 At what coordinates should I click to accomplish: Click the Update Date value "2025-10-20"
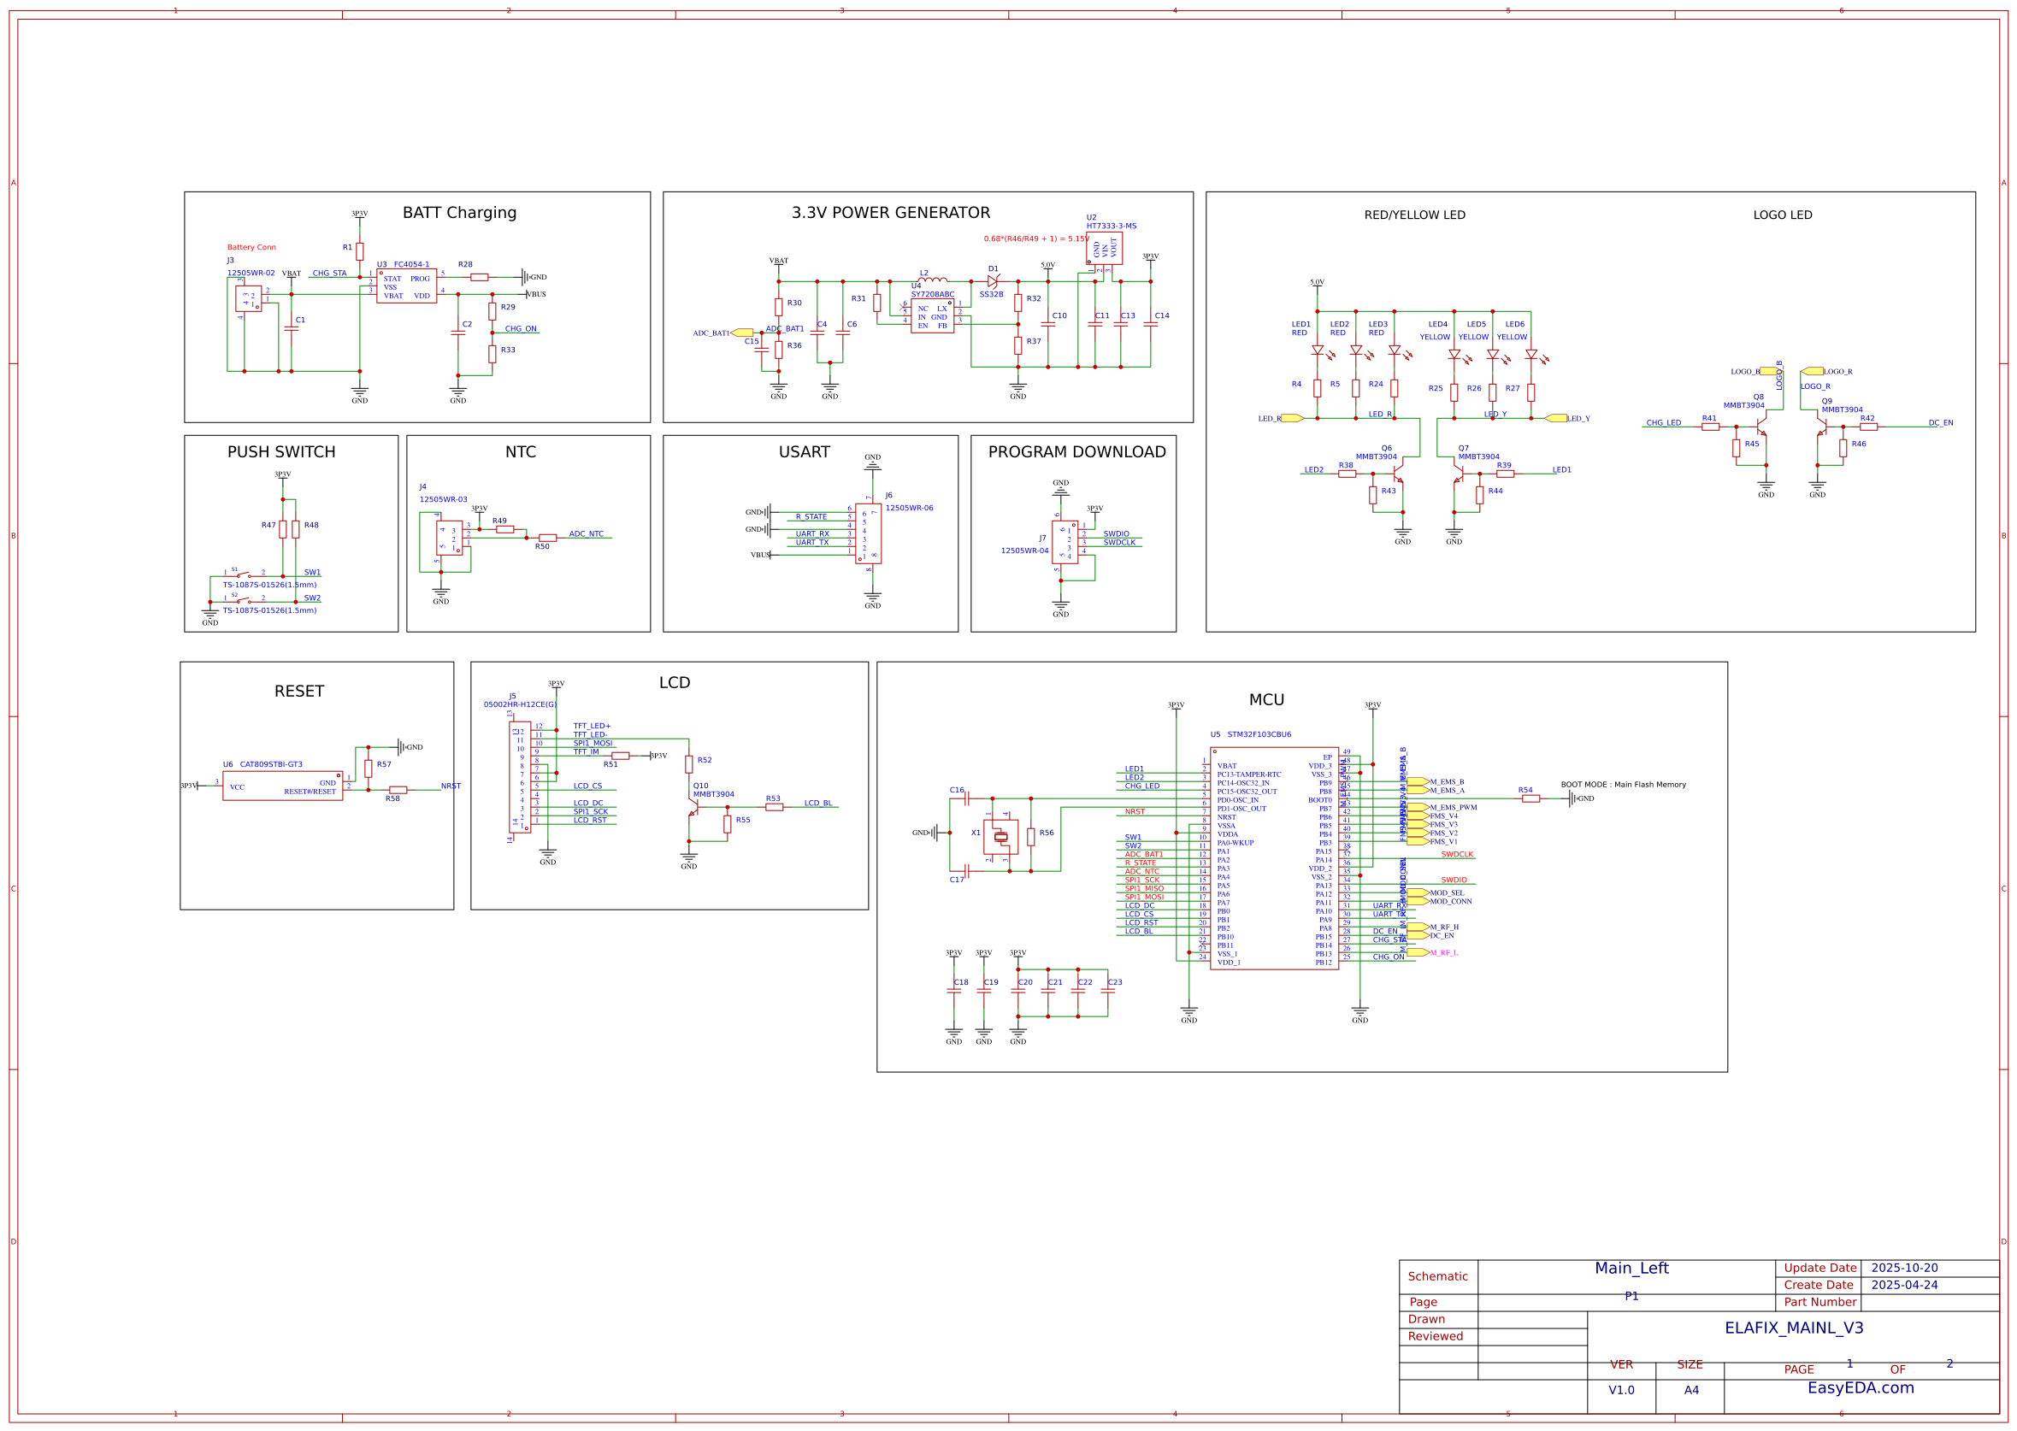point(1904,1268)
